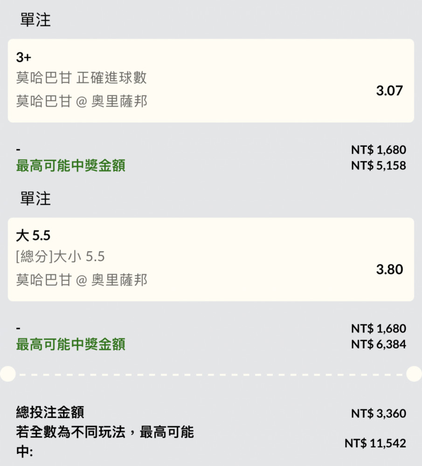Select the first 單注 section heading

tap(35, 20)
